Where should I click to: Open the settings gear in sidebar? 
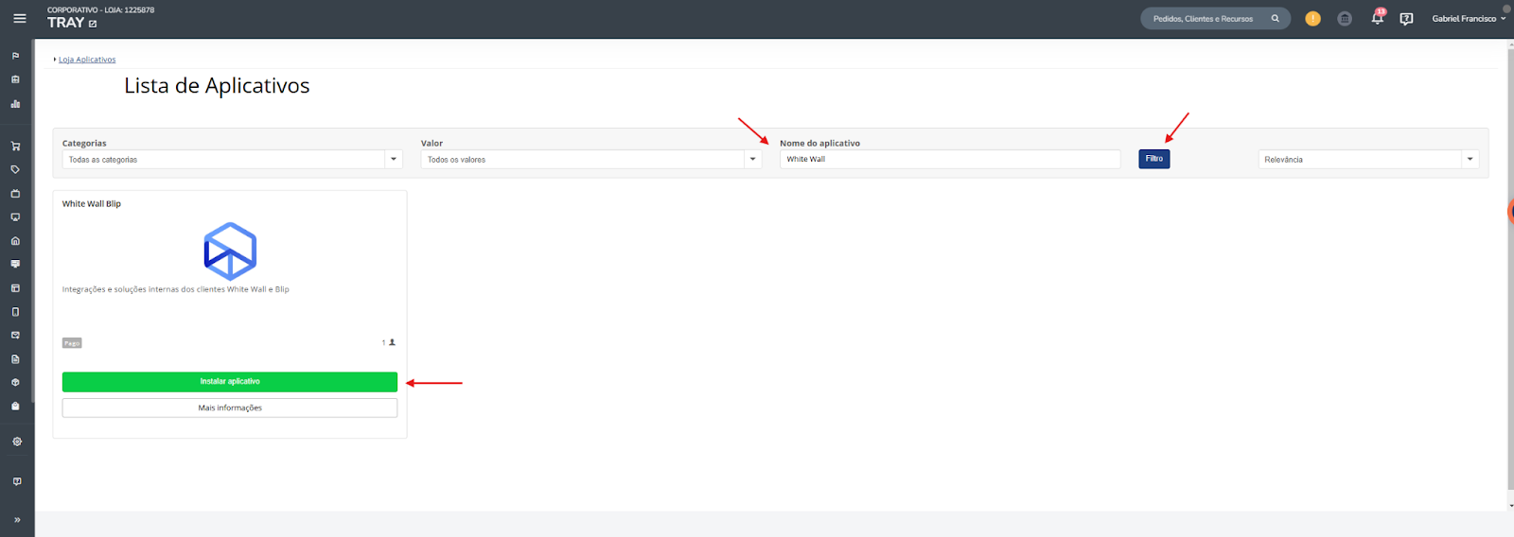tap(17, 442)
